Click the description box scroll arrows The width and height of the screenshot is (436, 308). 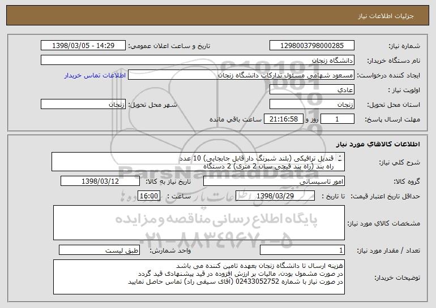click(x=340, y=158)
